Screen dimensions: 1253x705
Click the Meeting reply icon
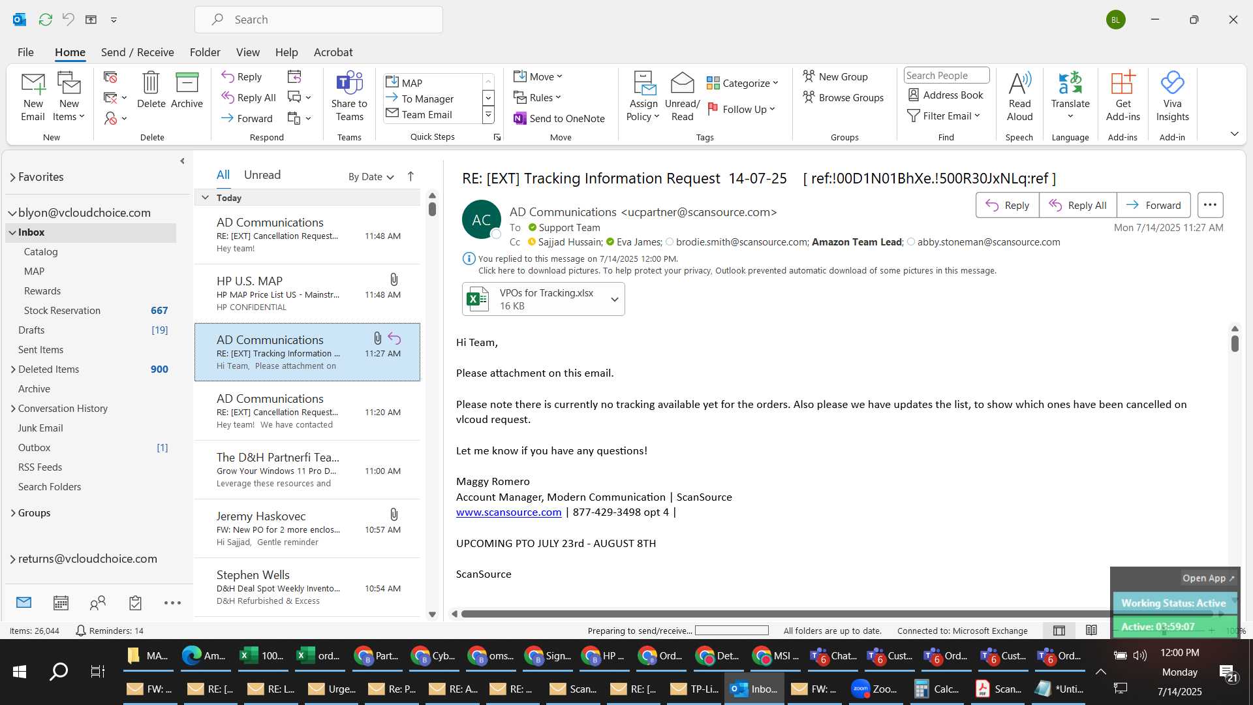point(294,76)
